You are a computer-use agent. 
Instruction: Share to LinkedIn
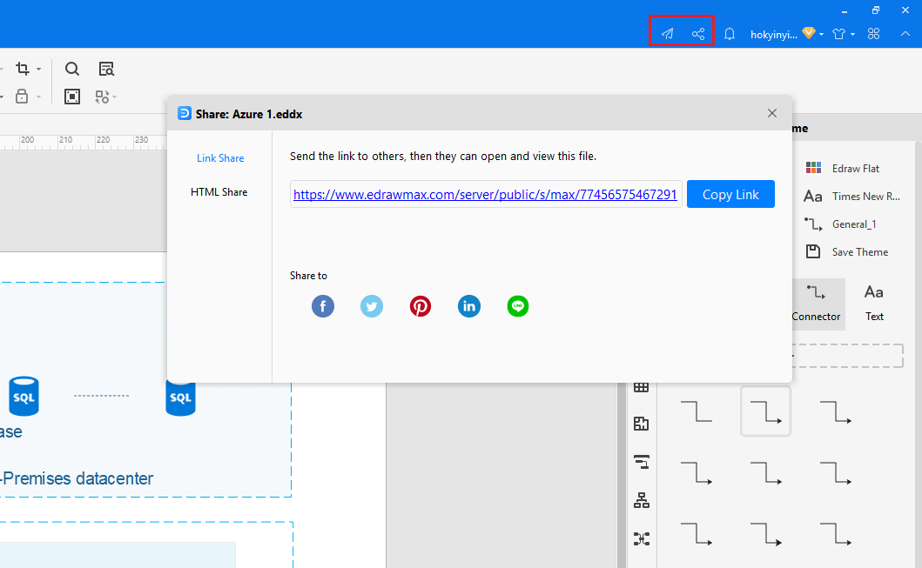click(x=469, y=306)
